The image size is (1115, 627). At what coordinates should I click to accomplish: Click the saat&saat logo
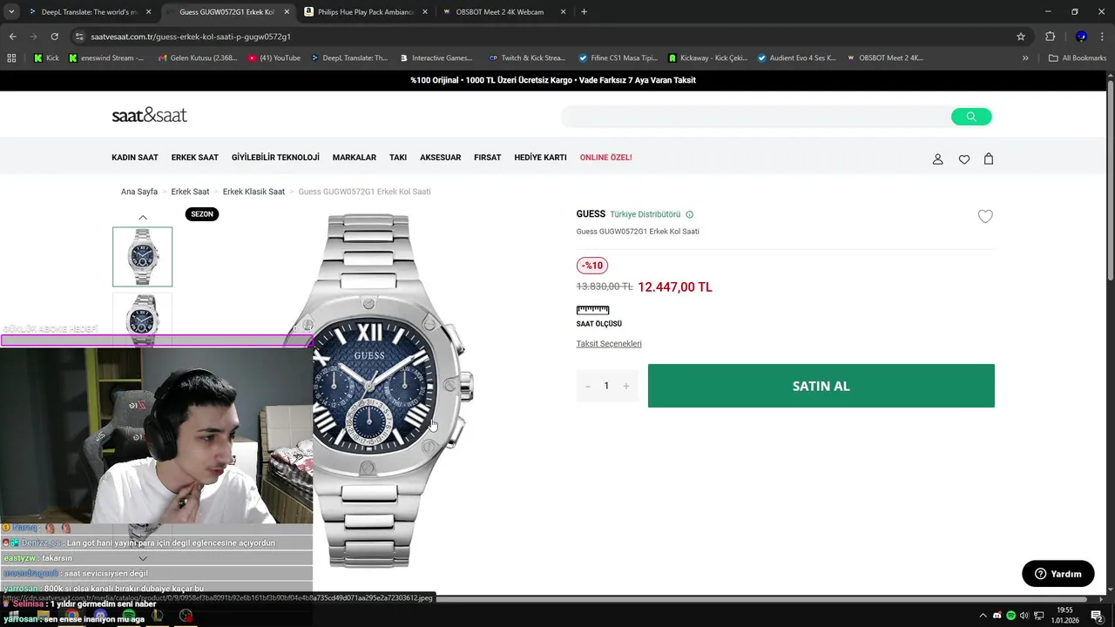click(x=149, y=115)
